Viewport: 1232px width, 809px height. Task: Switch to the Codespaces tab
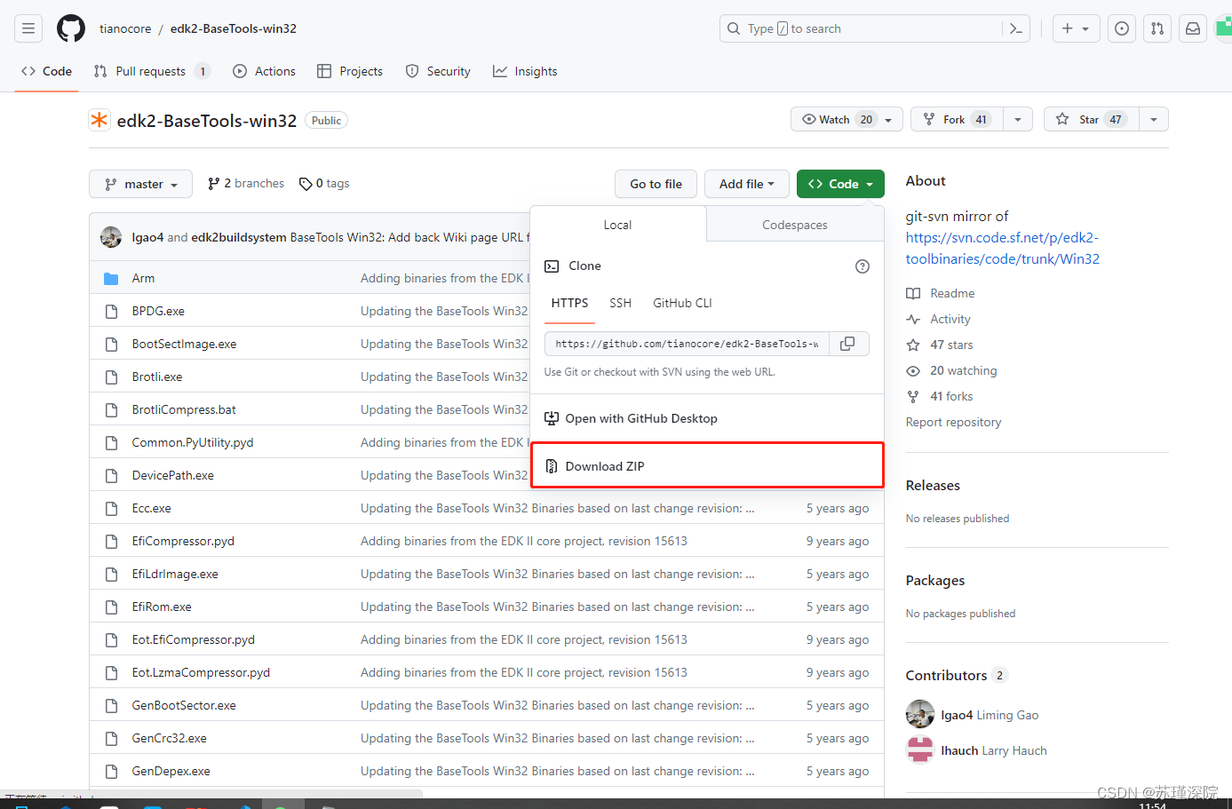[795, 225]
